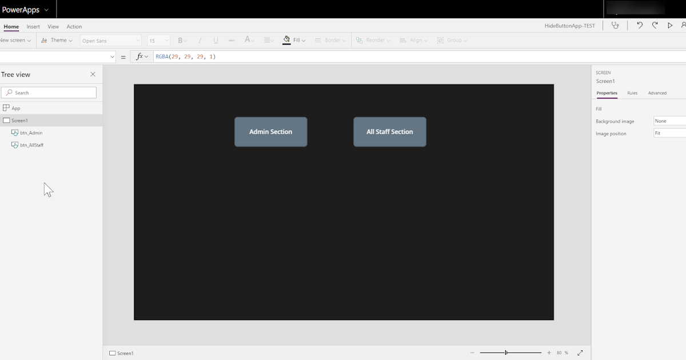Click the Search box in Tree view
The height and width of the screenshot is (360, 686).
[x=49, y=92]
